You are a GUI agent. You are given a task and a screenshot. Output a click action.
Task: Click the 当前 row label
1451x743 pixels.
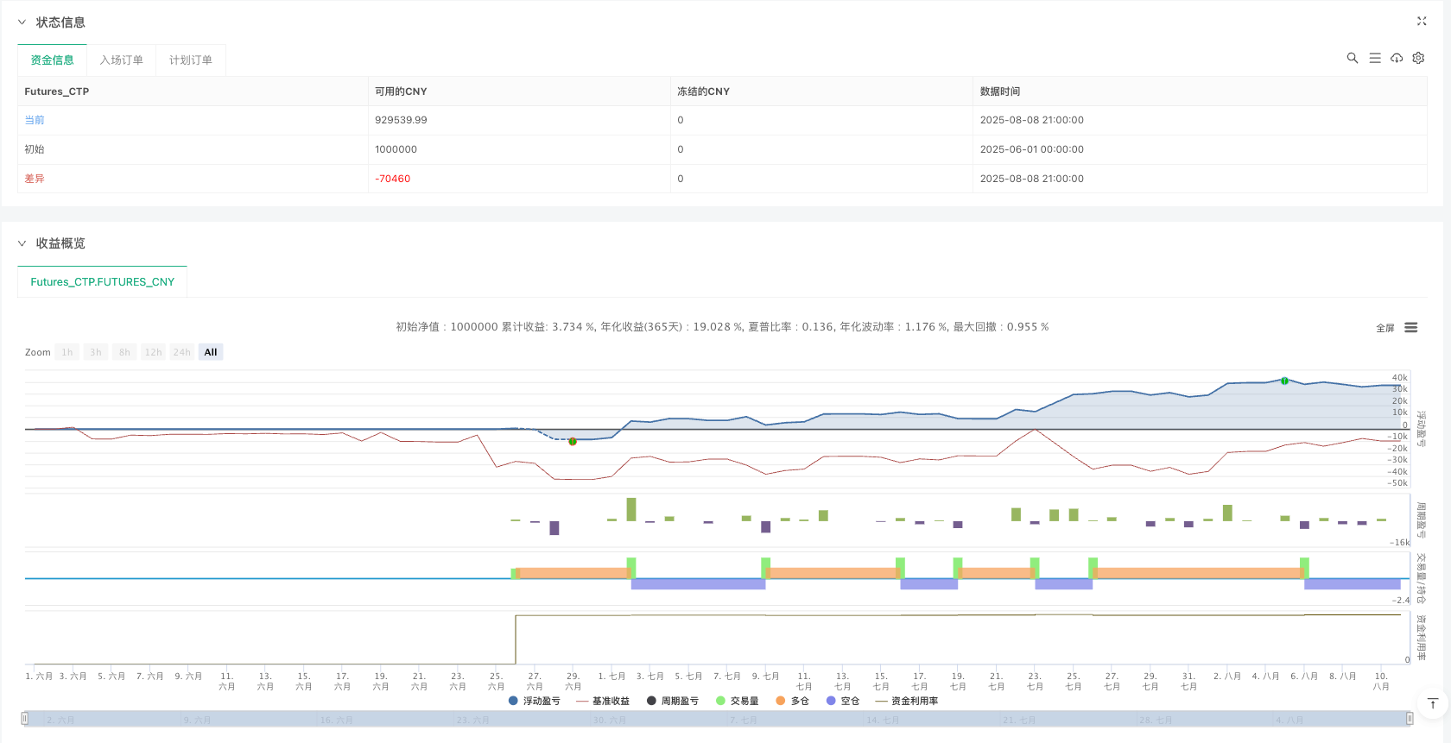click(x=35, y=120)
